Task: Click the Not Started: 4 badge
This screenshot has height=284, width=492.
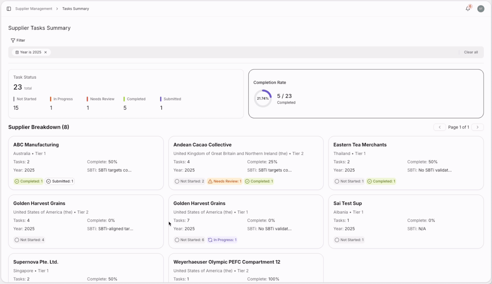Action: click(29, 240)
